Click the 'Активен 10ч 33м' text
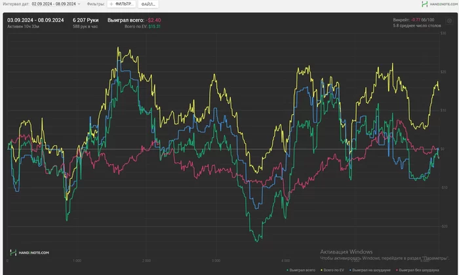This screenshot has height=275, width=459. [x=23, y=26]
